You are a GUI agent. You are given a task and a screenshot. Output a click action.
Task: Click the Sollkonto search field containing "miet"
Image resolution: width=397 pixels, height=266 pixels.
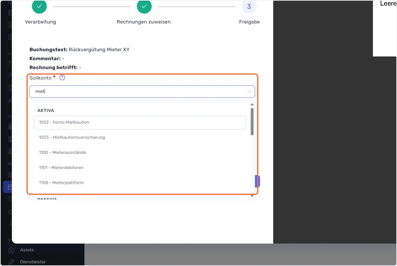142,92
